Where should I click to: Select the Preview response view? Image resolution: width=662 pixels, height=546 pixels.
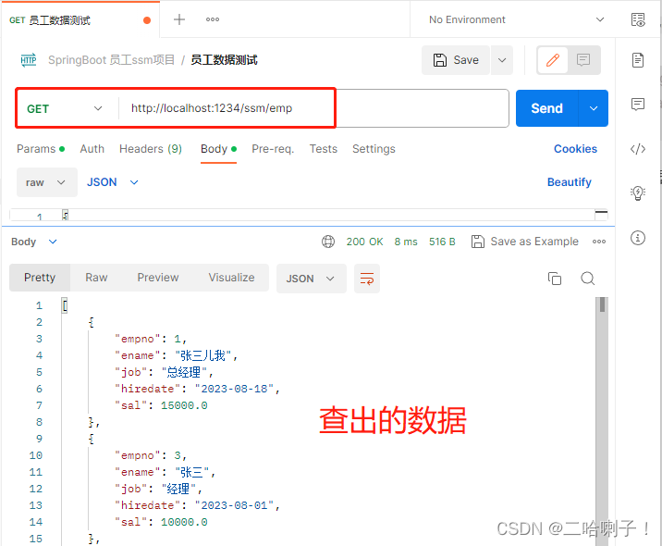pos(158,278)
